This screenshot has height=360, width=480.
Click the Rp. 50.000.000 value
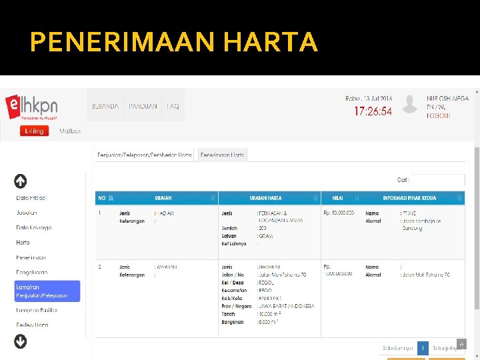point(339,213)
